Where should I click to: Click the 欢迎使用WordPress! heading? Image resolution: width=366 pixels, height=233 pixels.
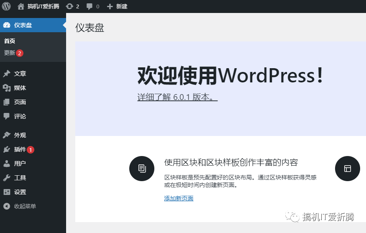[x=230, y=76]
